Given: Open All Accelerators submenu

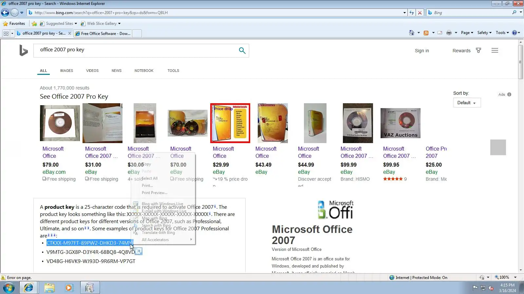Looking at the screenshot, I should [163, 240].
